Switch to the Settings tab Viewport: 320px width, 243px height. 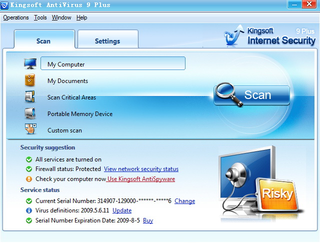tap(108, 39)
